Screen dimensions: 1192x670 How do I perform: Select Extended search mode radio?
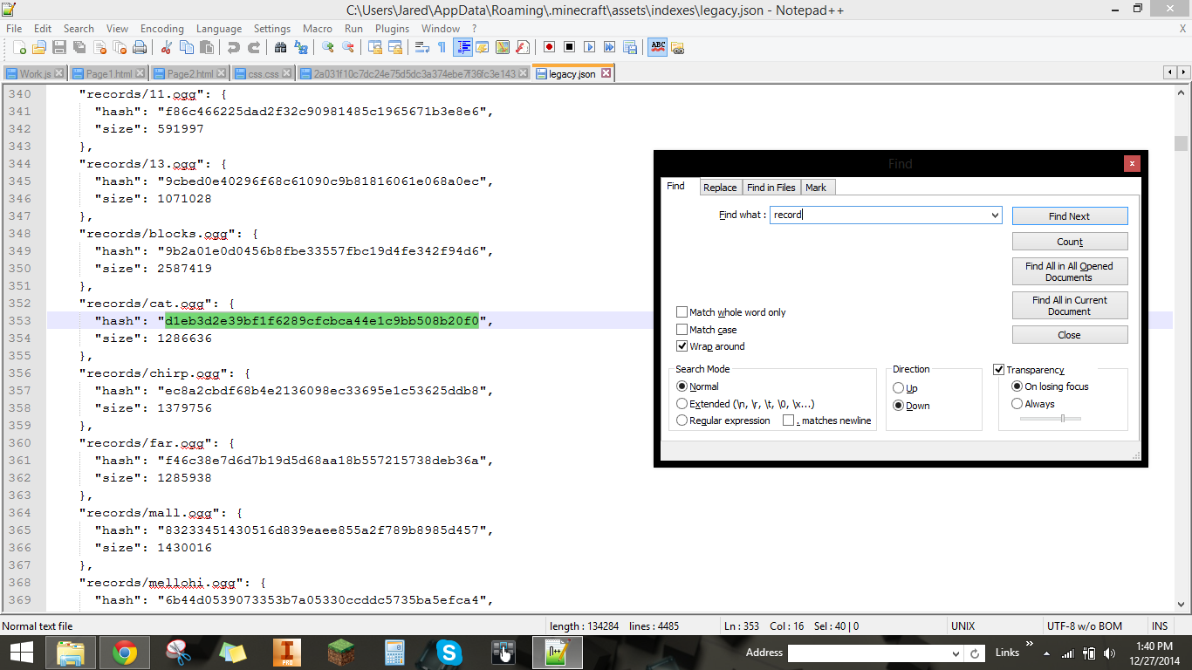click(682, 404)
